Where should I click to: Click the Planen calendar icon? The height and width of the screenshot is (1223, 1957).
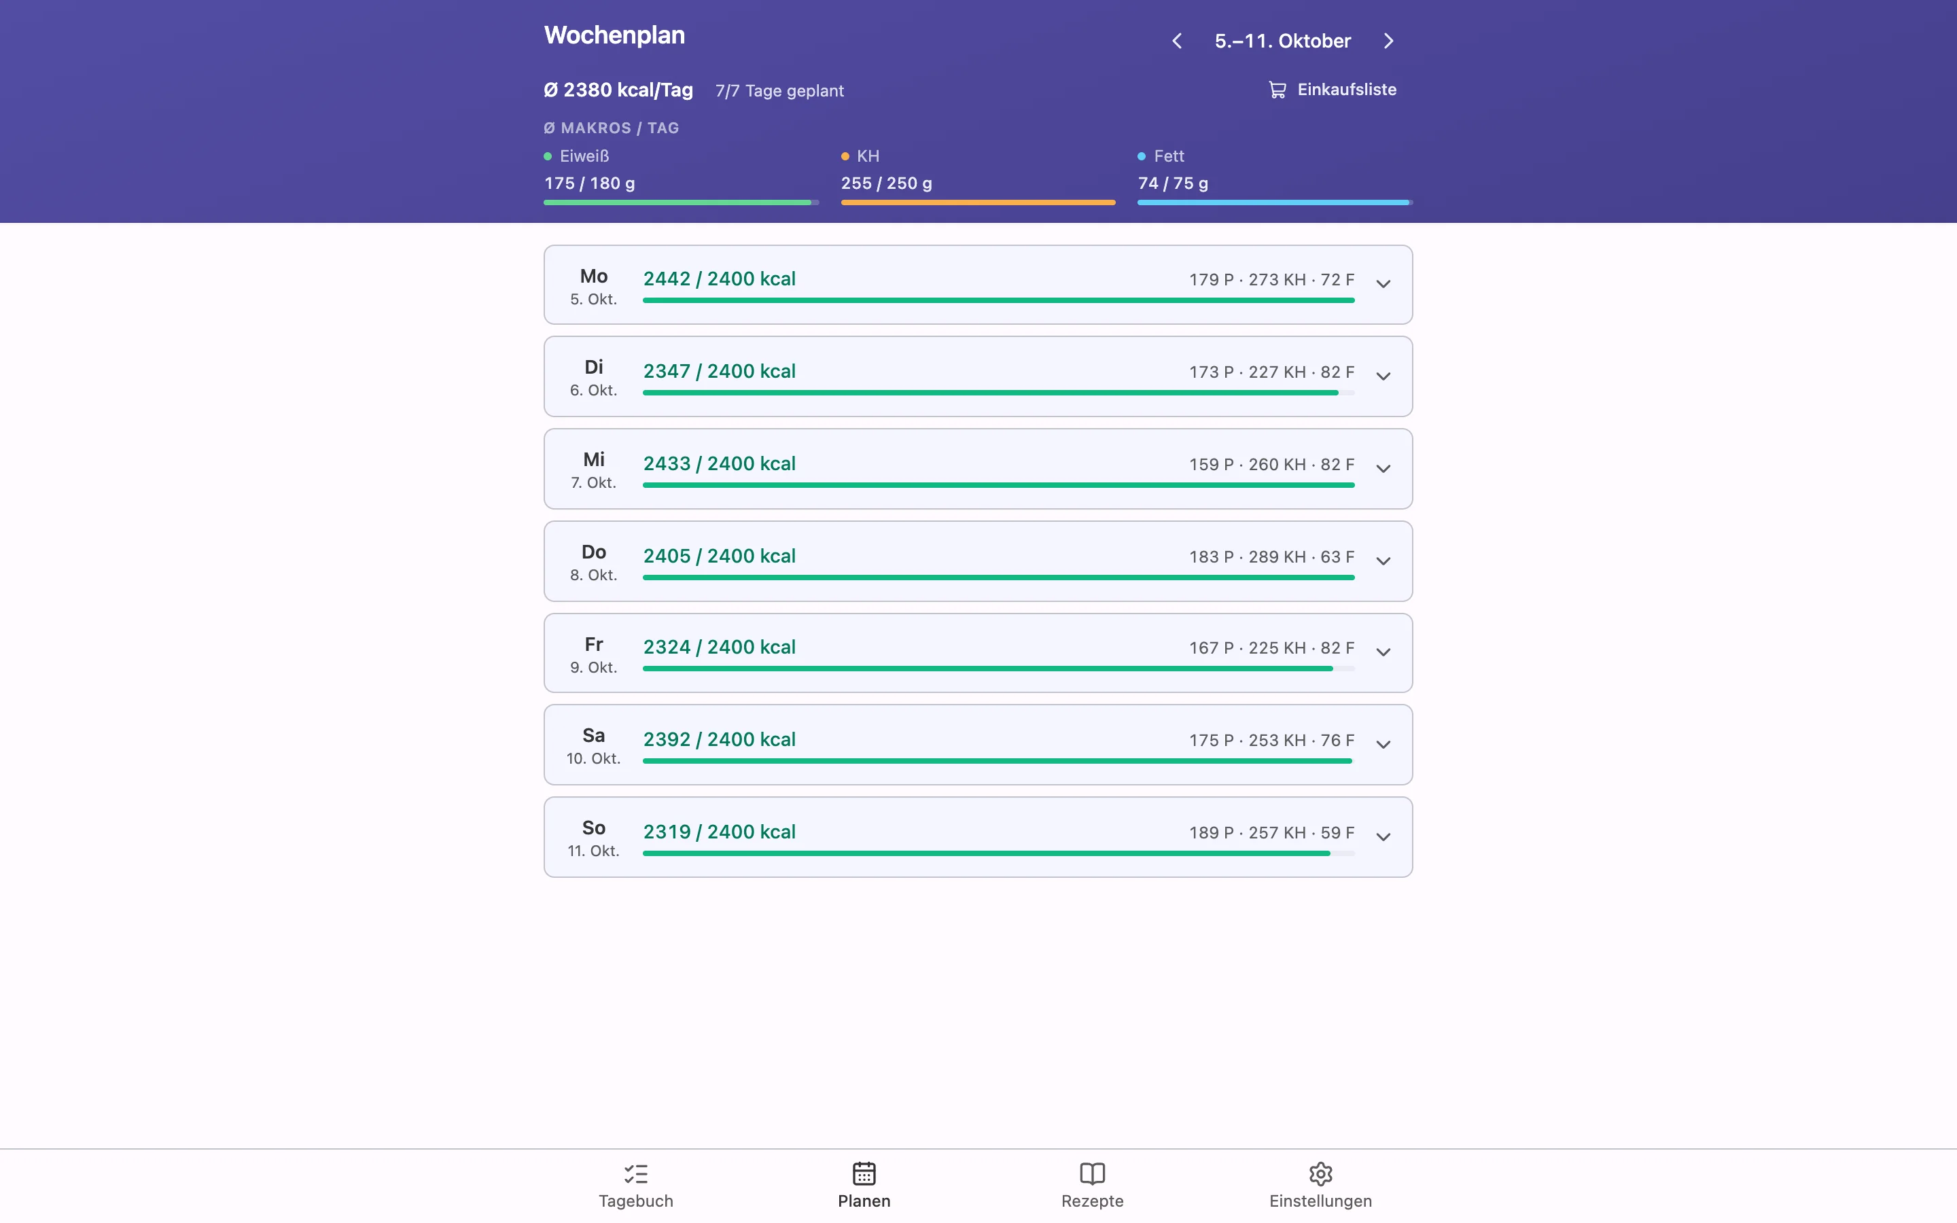coord(864,1173)
